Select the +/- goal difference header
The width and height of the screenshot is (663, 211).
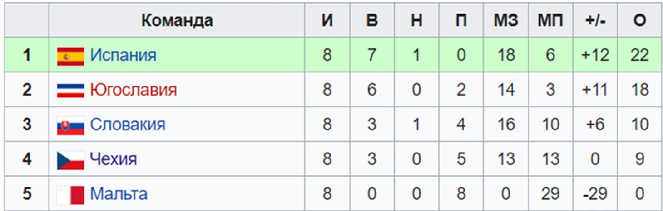click(595, 20)
